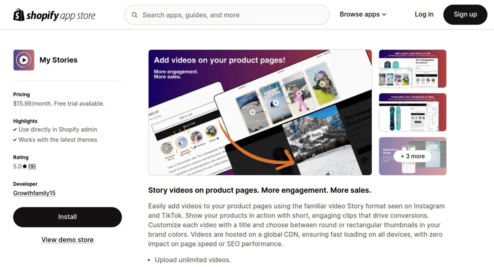Click the search magnifier icon
The width and height of the screenshot is (494, 267).
(x=135, y=15)
